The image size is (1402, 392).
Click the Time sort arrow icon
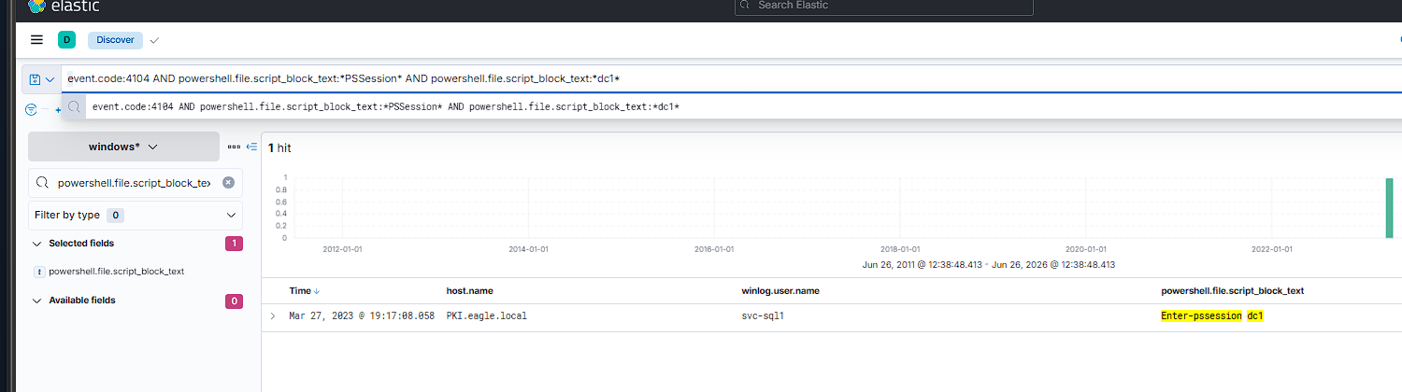pos(317,291)
